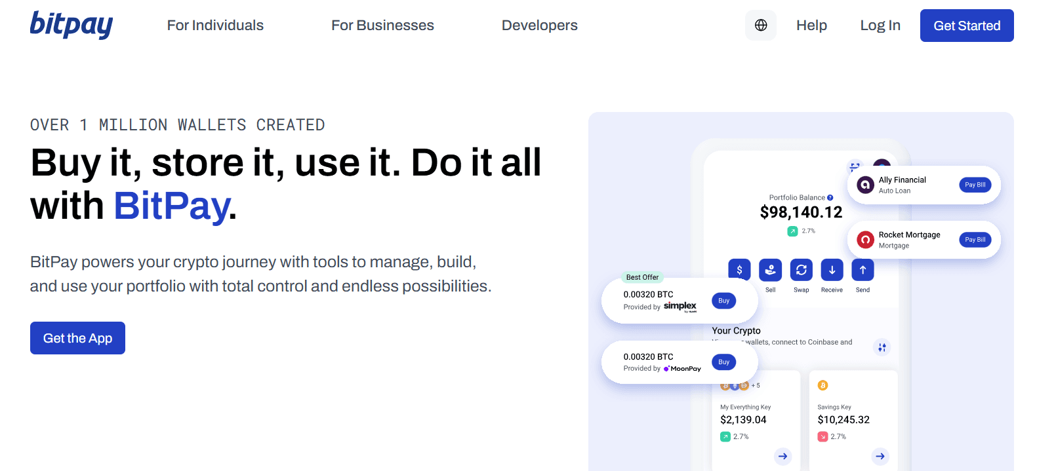Viewport: 1056px width, 471px height.
Task: Click the 'BitPay powers your crypto journey' paragraph
Action: (261, 274)
